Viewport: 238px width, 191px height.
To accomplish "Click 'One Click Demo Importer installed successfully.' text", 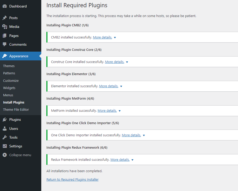I will [x=86, y=135].
